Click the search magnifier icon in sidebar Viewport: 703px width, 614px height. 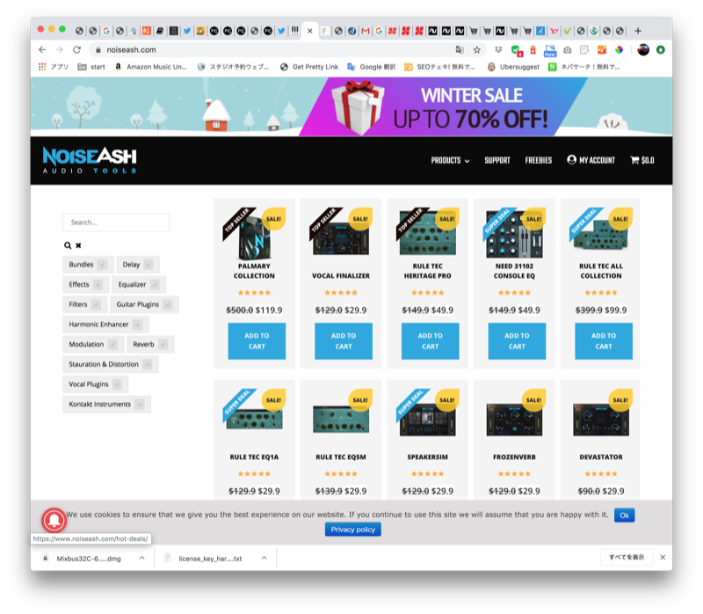pyautogui.click(x=68, y=245)
